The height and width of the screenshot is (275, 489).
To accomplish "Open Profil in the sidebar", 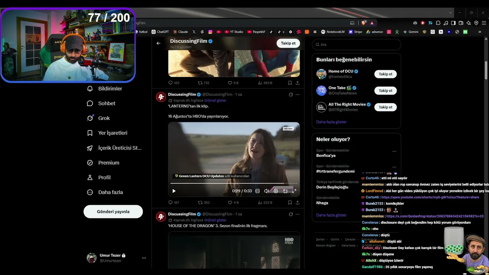I will (x=99, y=178).
